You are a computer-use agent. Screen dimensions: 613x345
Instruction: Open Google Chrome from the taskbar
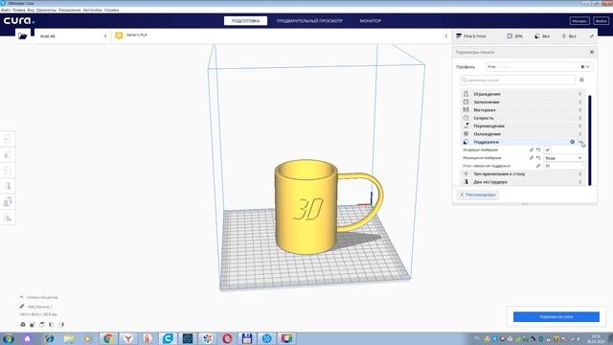(108, 338)
